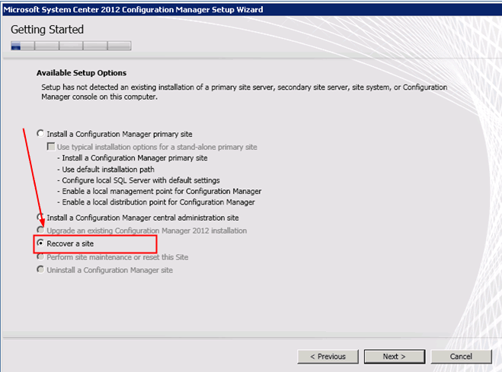Go back with the Previous button
The image size is (502, 372).
(x=328, y=356)
